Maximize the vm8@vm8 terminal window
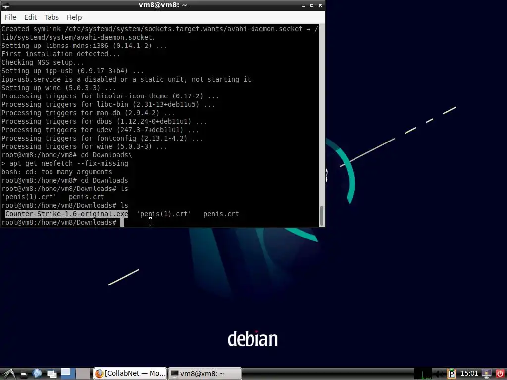This screenshot has height=380, width=507. [x=312, y=5]
